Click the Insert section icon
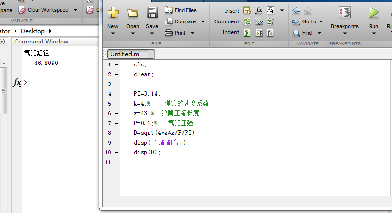This screenshot has height=213, width=392. 247,11
